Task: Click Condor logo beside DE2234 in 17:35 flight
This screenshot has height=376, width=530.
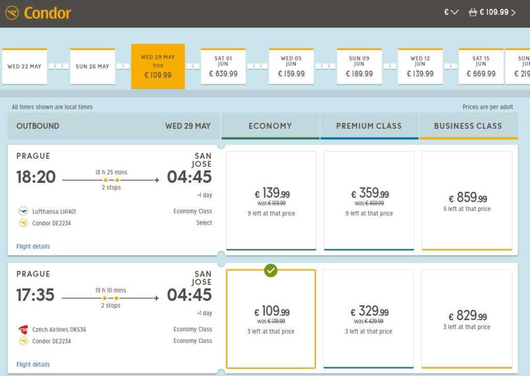Action: [x=23, y=341]
